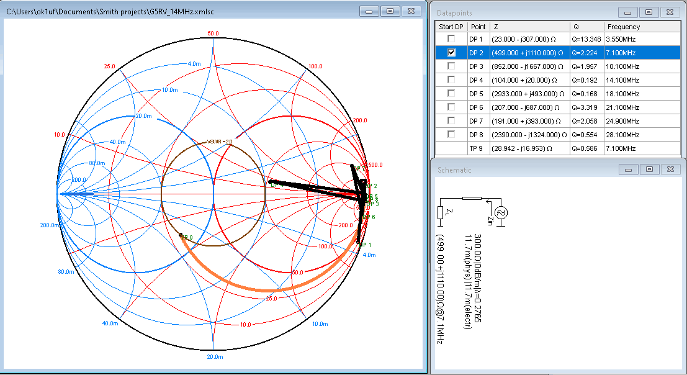Enable the Start DP checkbox for DP 1
The height and width of the screenshot is (375, 687).
click(x=451, y=39)
